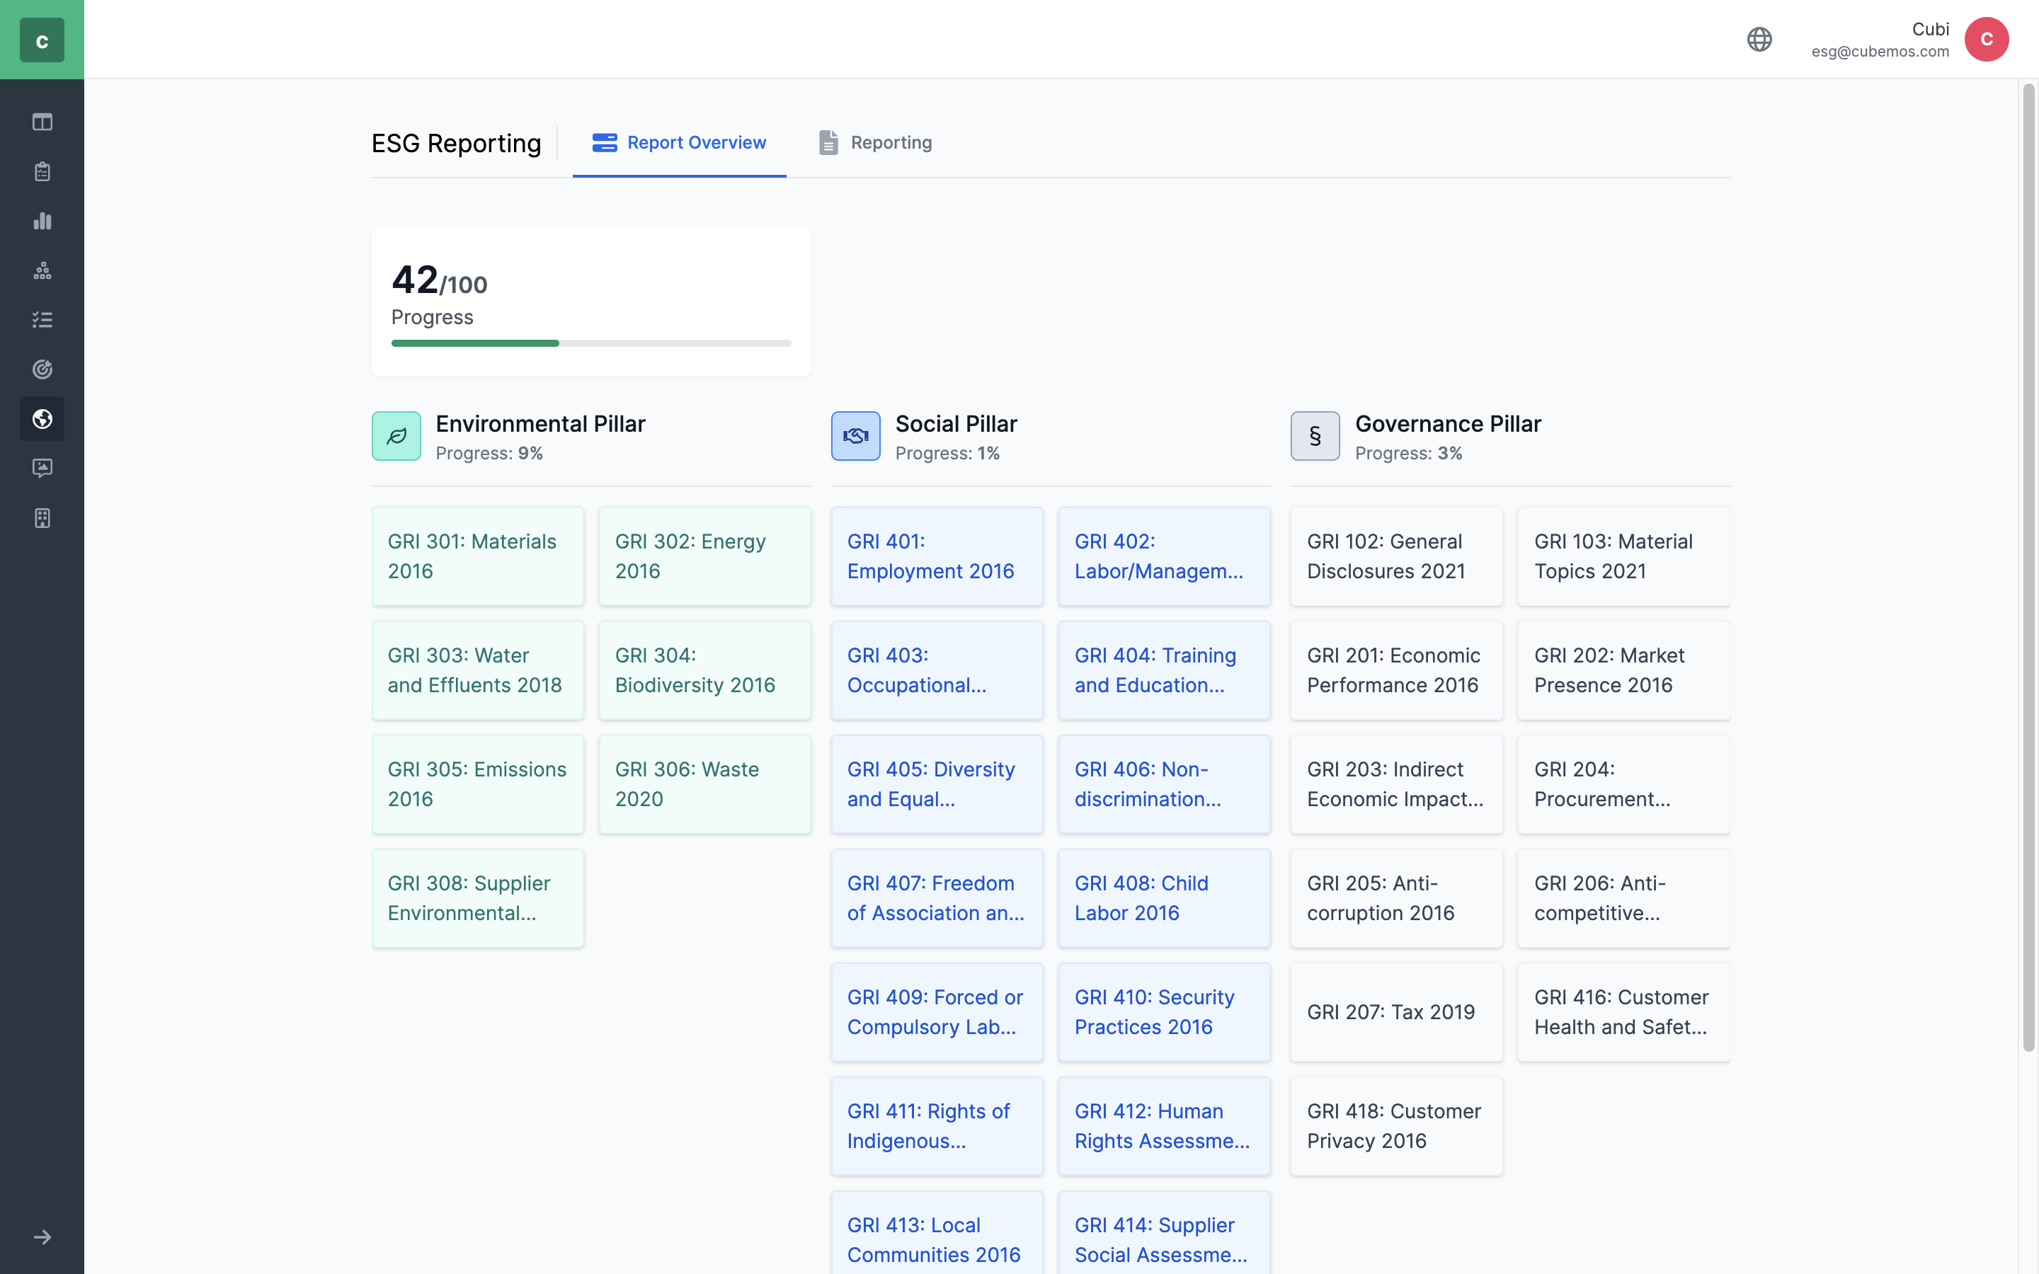Open GRI 102: General Disclosures 2021 card
The image size is (2039, 1274).
(1396, 556)
